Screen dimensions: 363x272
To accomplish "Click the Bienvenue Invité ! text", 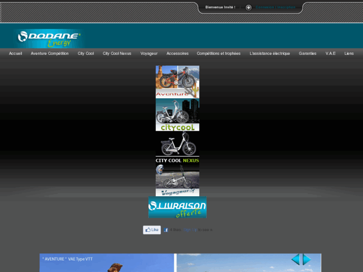I will tap(220, 7).
